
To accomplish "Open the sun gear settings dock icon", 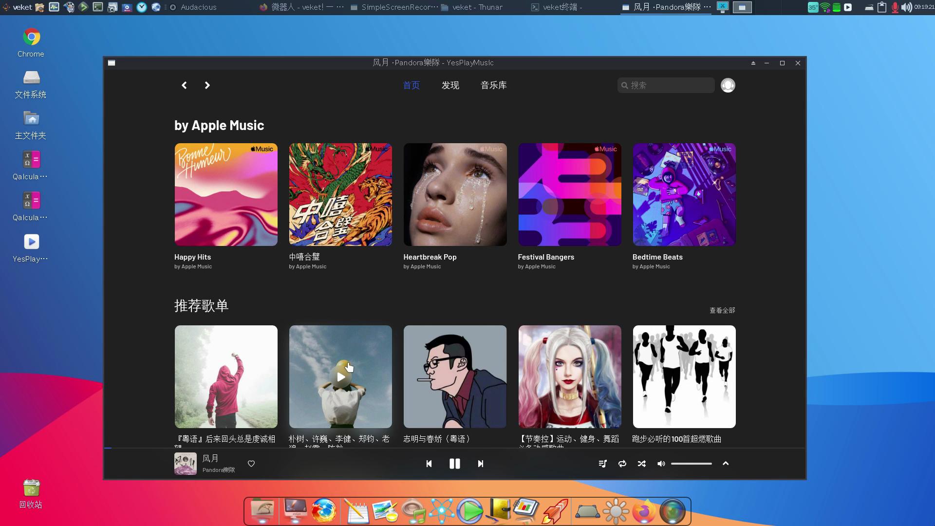I will 616,511.
